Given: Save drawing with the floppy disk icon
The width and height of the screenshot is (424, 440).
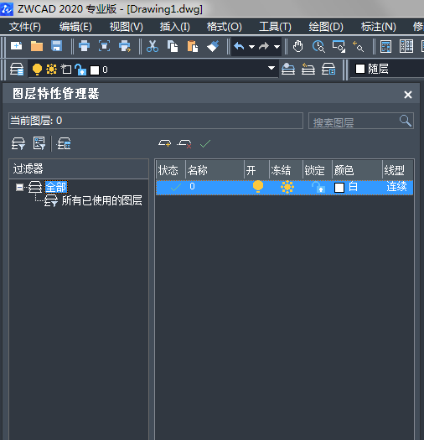Looking at the screenshot, I should pyautogui.click(x=56, y=46).
